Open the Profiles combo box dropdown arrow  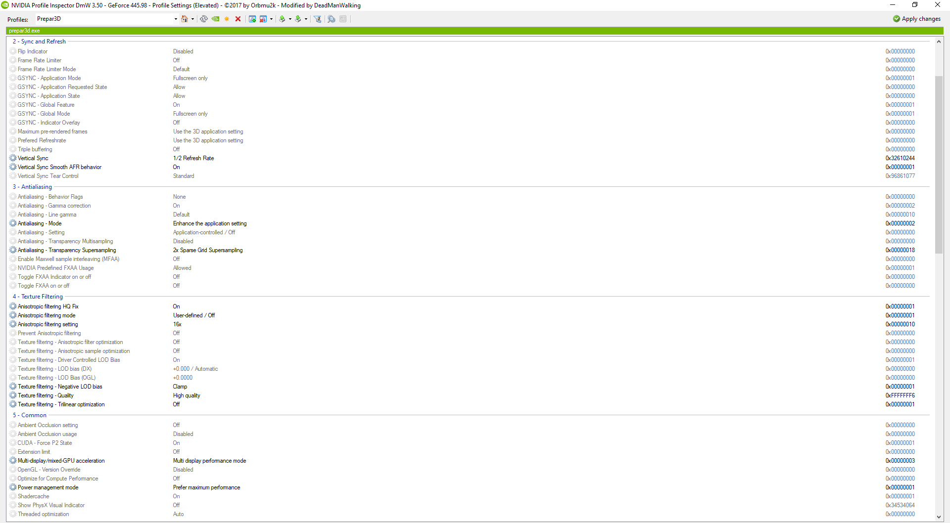coord(176,19)
